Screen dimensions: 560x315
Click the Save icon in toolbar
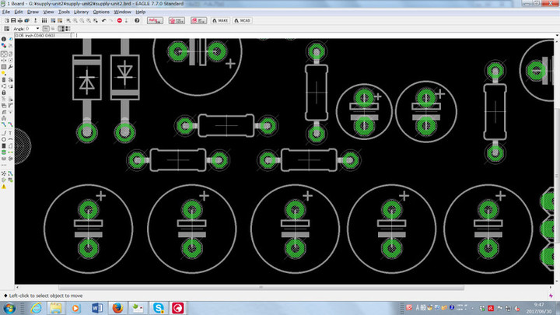pyautogui.click(x=12, y=20)
